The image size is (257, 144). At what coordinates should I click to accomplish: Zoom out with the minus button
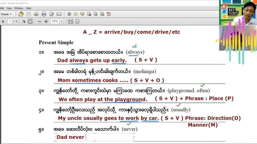click(39, 21)
